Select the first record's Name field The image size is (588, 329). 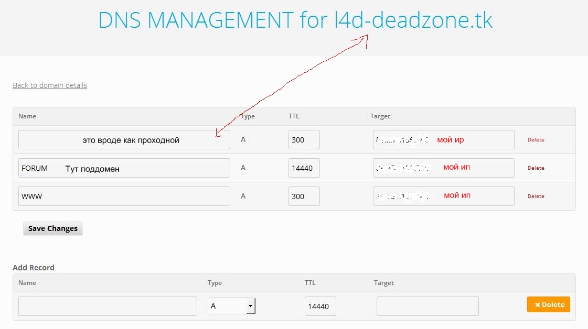coord(124,140)
